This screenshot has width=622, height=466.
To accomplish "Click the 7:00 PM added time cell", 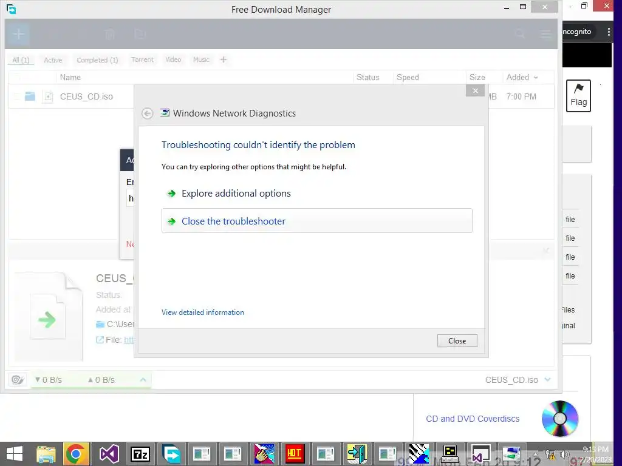I will [521, 96].
